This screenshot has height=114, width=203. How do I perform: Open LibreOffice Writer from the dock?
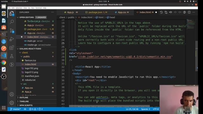pos(3,20)
